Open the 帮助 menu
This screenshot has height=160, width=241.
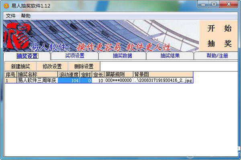pos(26,16)
